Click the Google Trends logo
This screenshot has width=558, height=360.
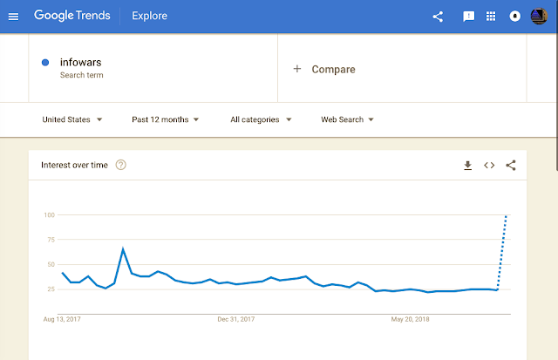point(71,16)
